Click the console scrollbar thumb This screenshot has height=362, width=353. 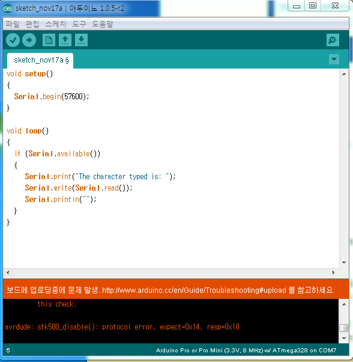[344, 328]
